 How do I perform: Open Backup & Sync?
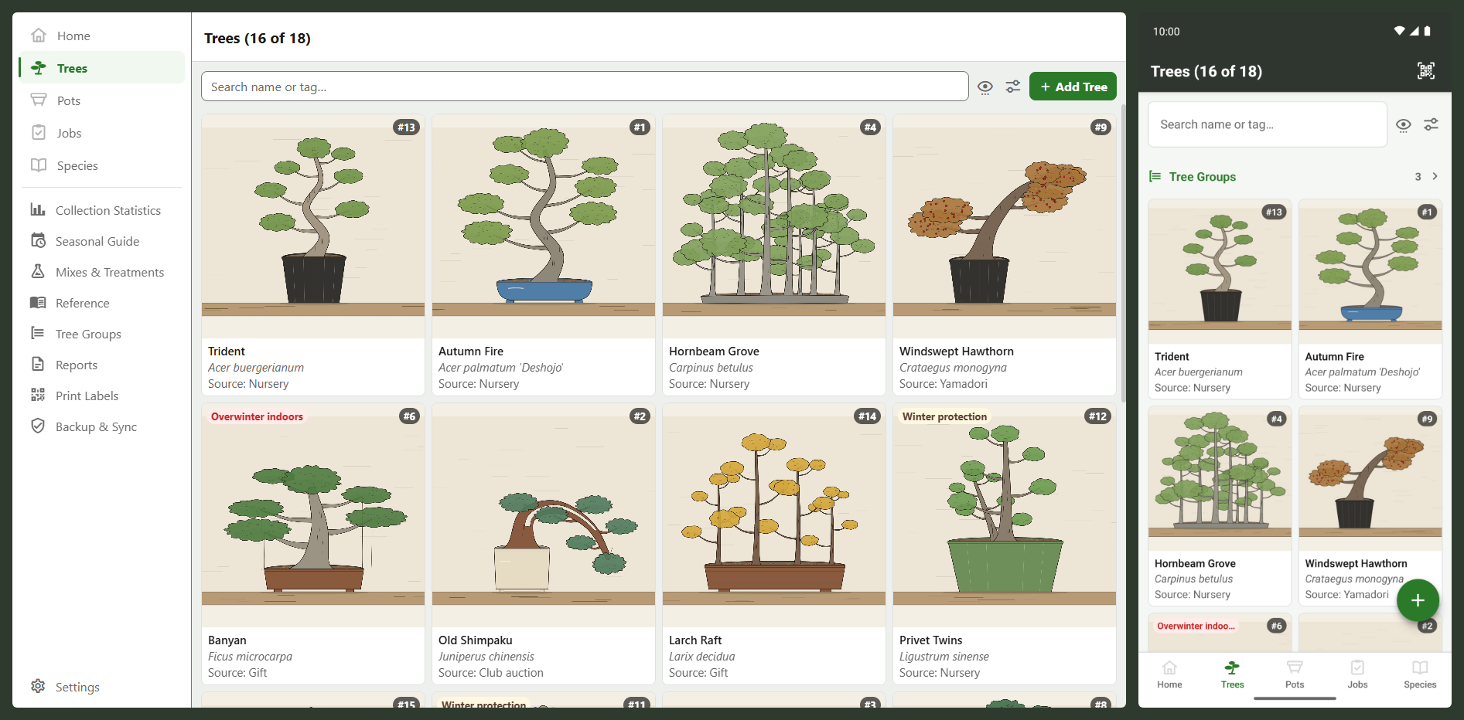click(102, 426)
